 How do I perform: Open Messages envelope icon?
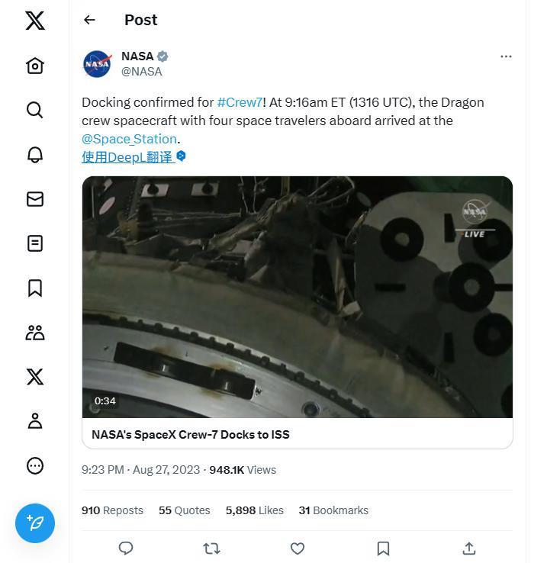coord(35,199)
